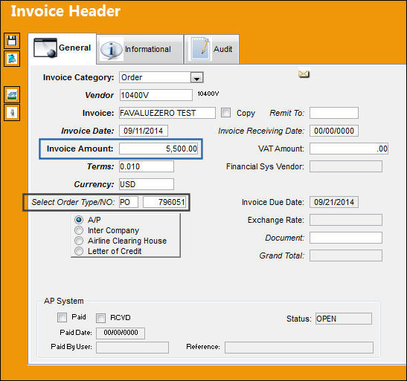Click the order type PO field

click(129, 202)
